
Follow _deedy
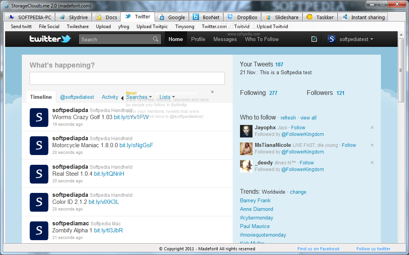point(306,162)
